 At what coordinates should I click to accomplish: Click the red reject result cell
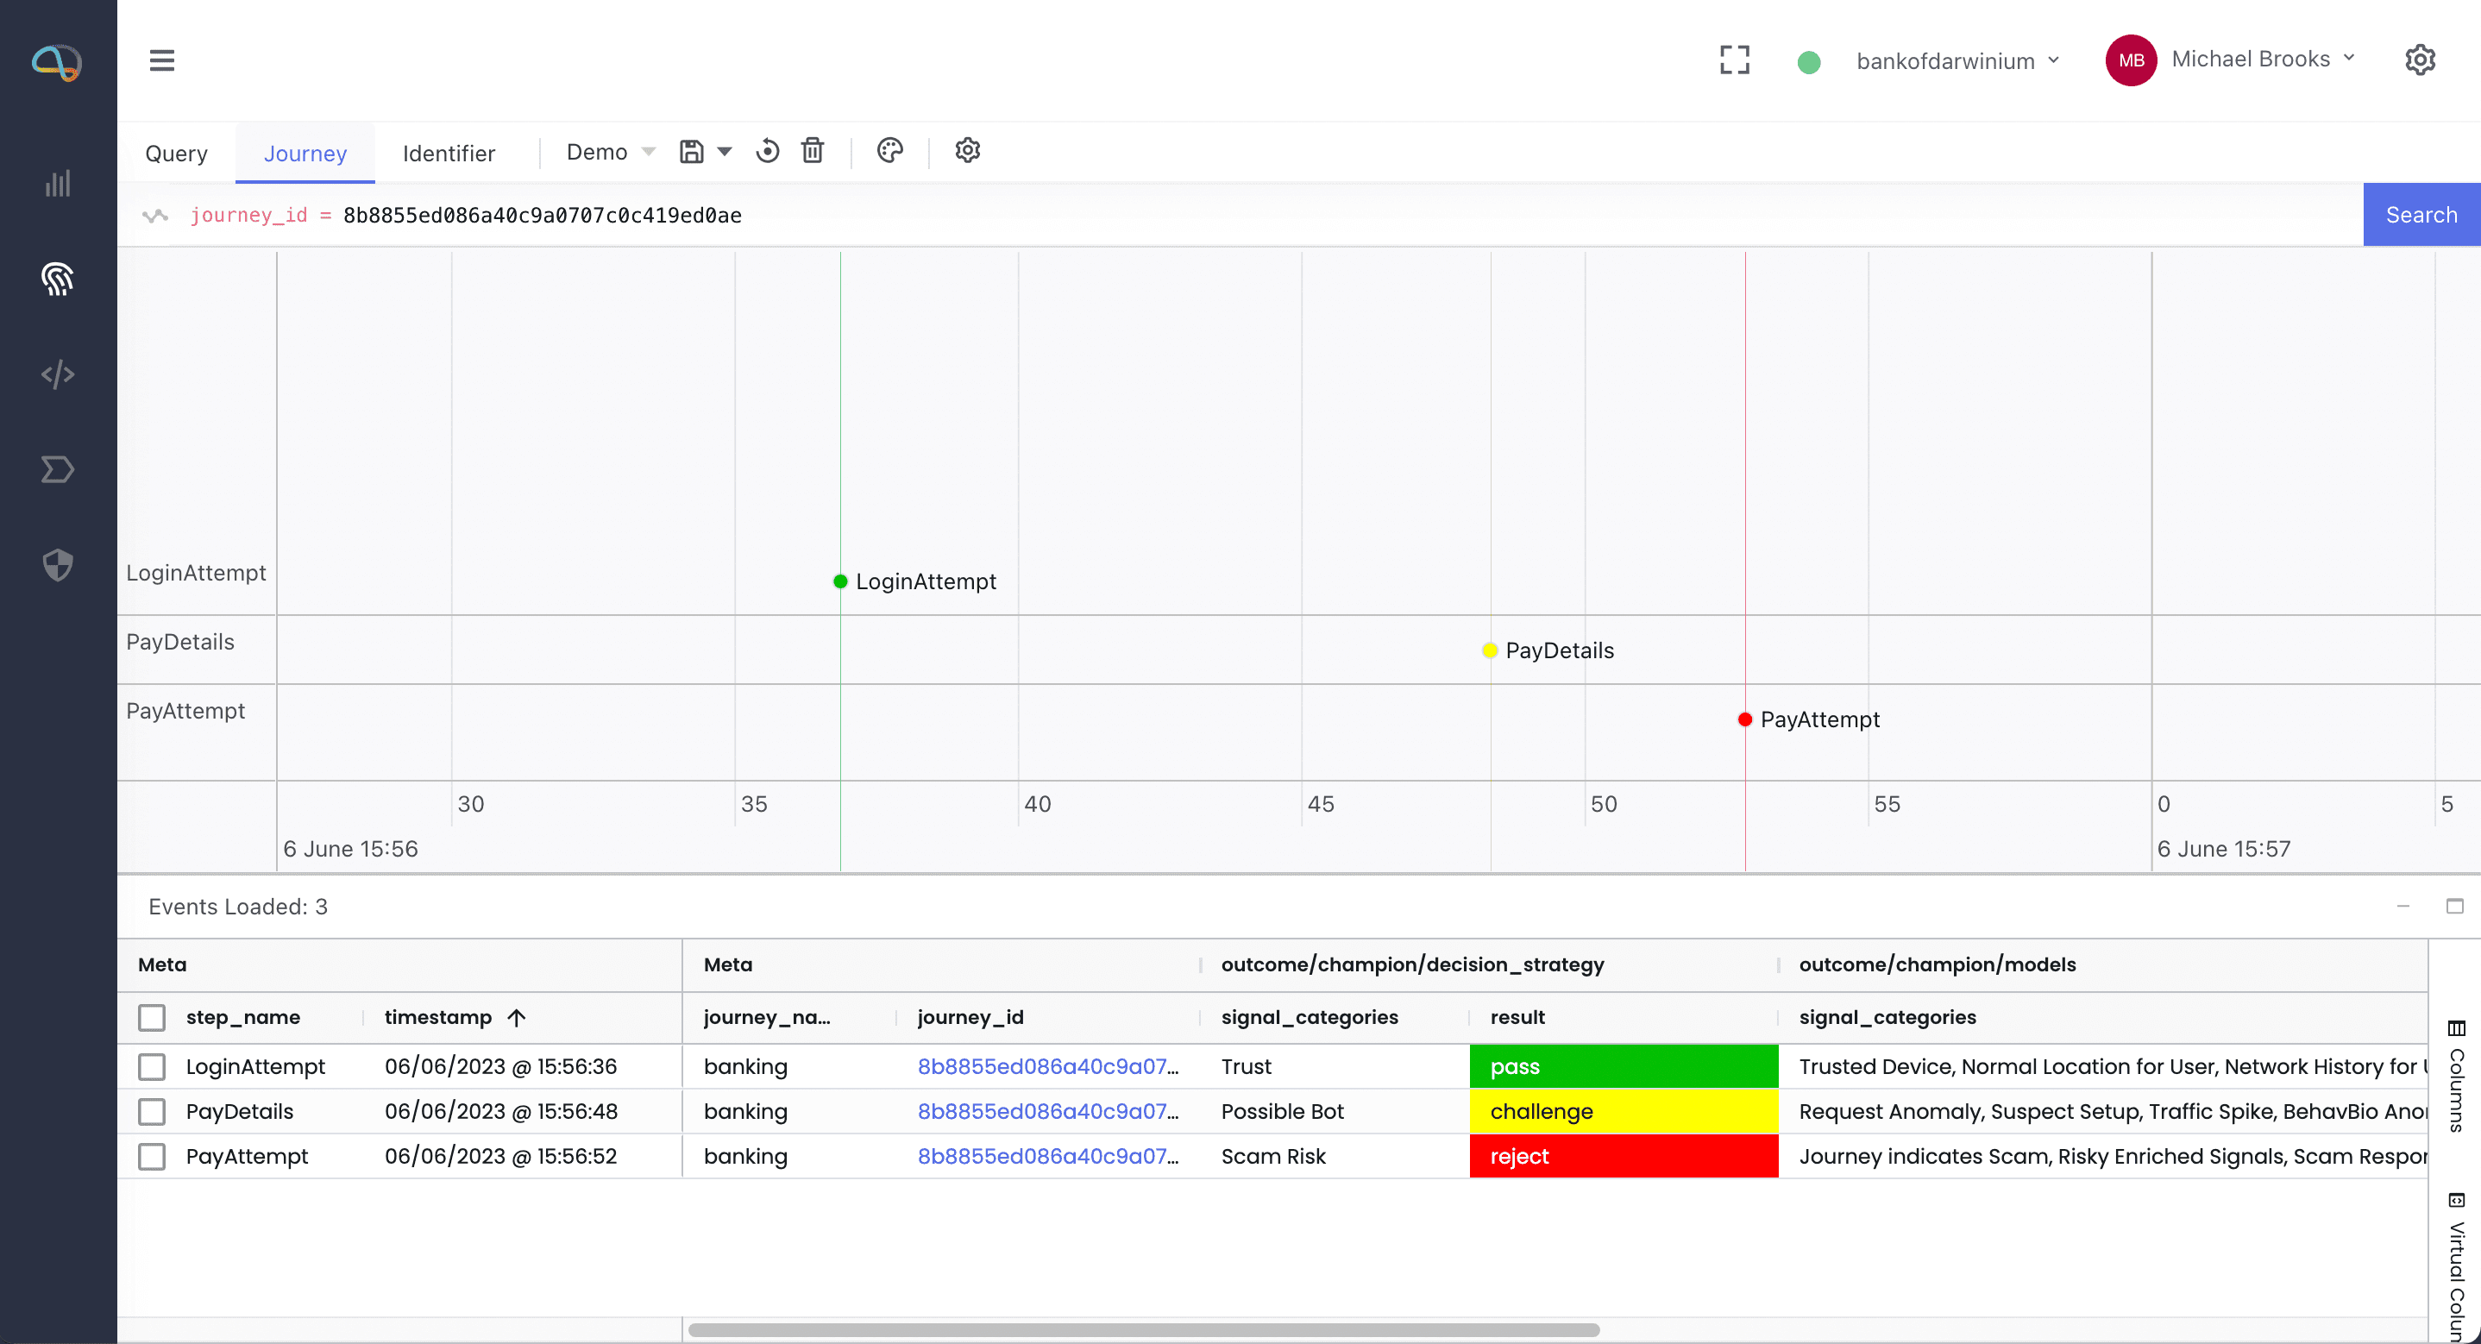pos(1623,1156)
